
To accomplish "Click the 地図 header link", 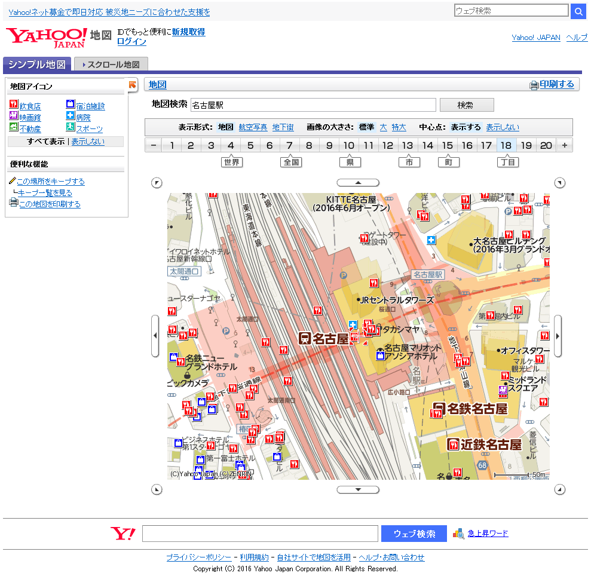I will (157, 85).
